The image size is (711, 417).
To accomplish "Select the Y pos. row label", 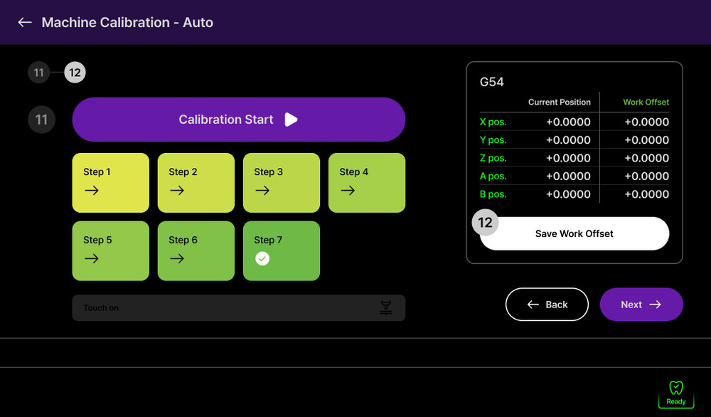I will (x=493, y=140).
